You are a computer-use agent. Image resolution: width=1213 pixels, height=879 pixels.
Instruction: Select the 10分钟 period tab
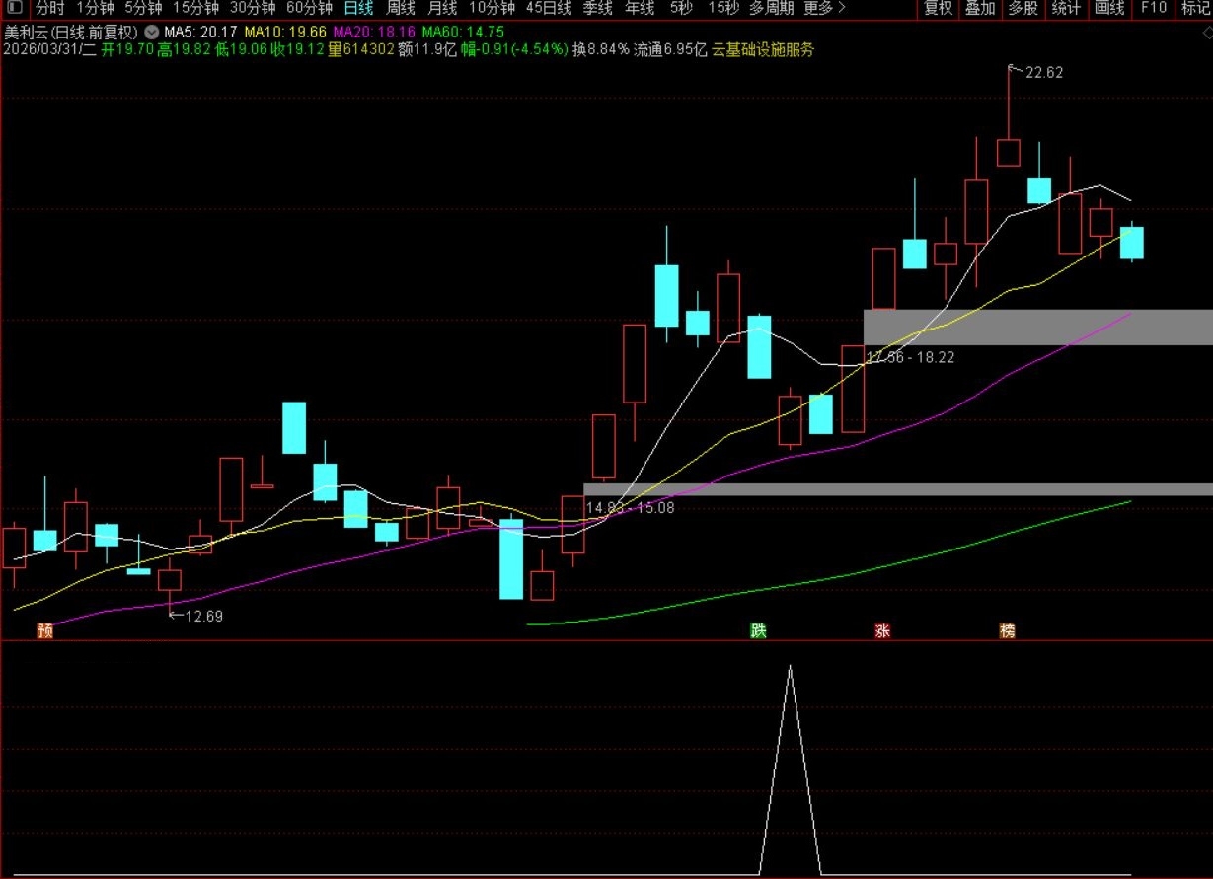492,8
